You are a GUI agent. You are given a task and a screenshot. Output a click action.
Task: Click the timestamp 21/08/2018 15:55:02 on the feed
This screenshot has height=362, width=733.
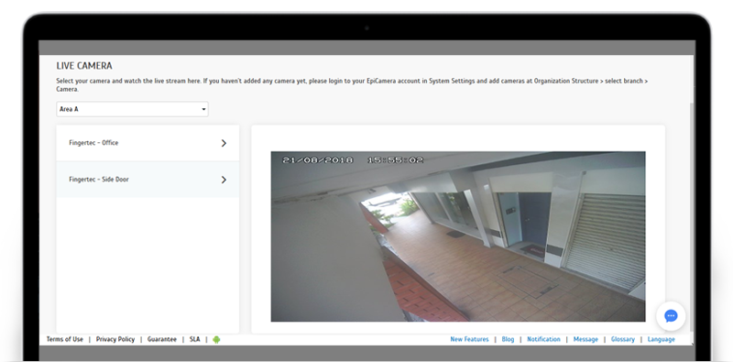tap(353, 160)
